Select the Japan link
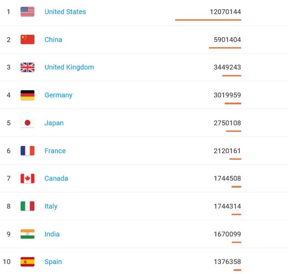 click(x=54, y=123)
